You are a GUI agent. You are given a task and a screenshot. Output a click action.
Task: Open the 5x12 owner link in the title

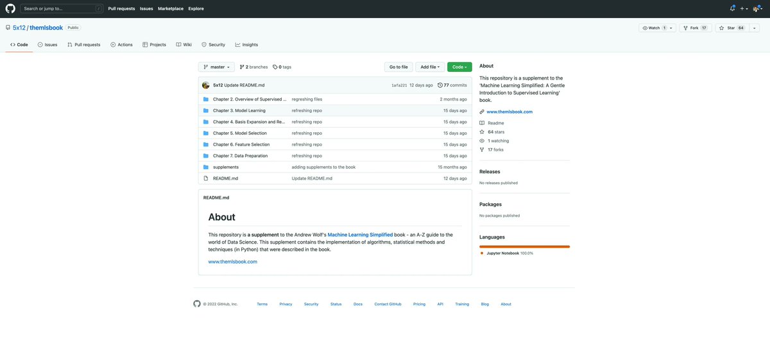(19, 28)
